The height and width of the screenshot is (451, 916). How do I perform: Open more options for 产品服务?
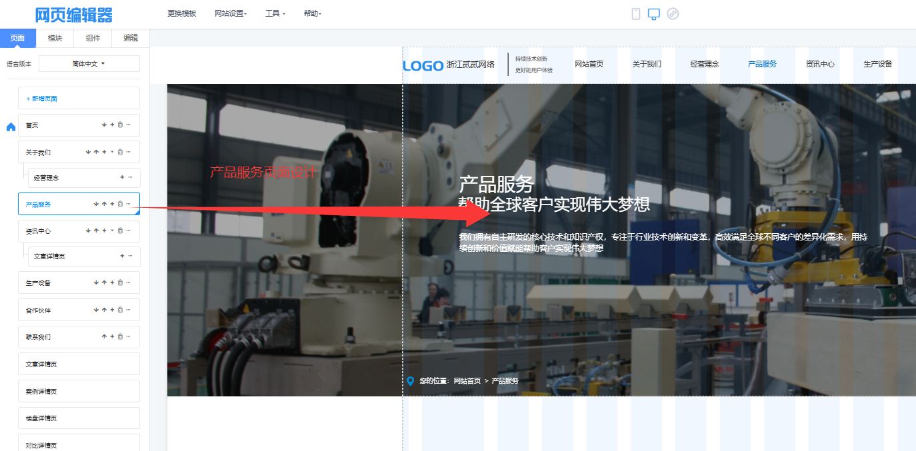pos(128,204)
